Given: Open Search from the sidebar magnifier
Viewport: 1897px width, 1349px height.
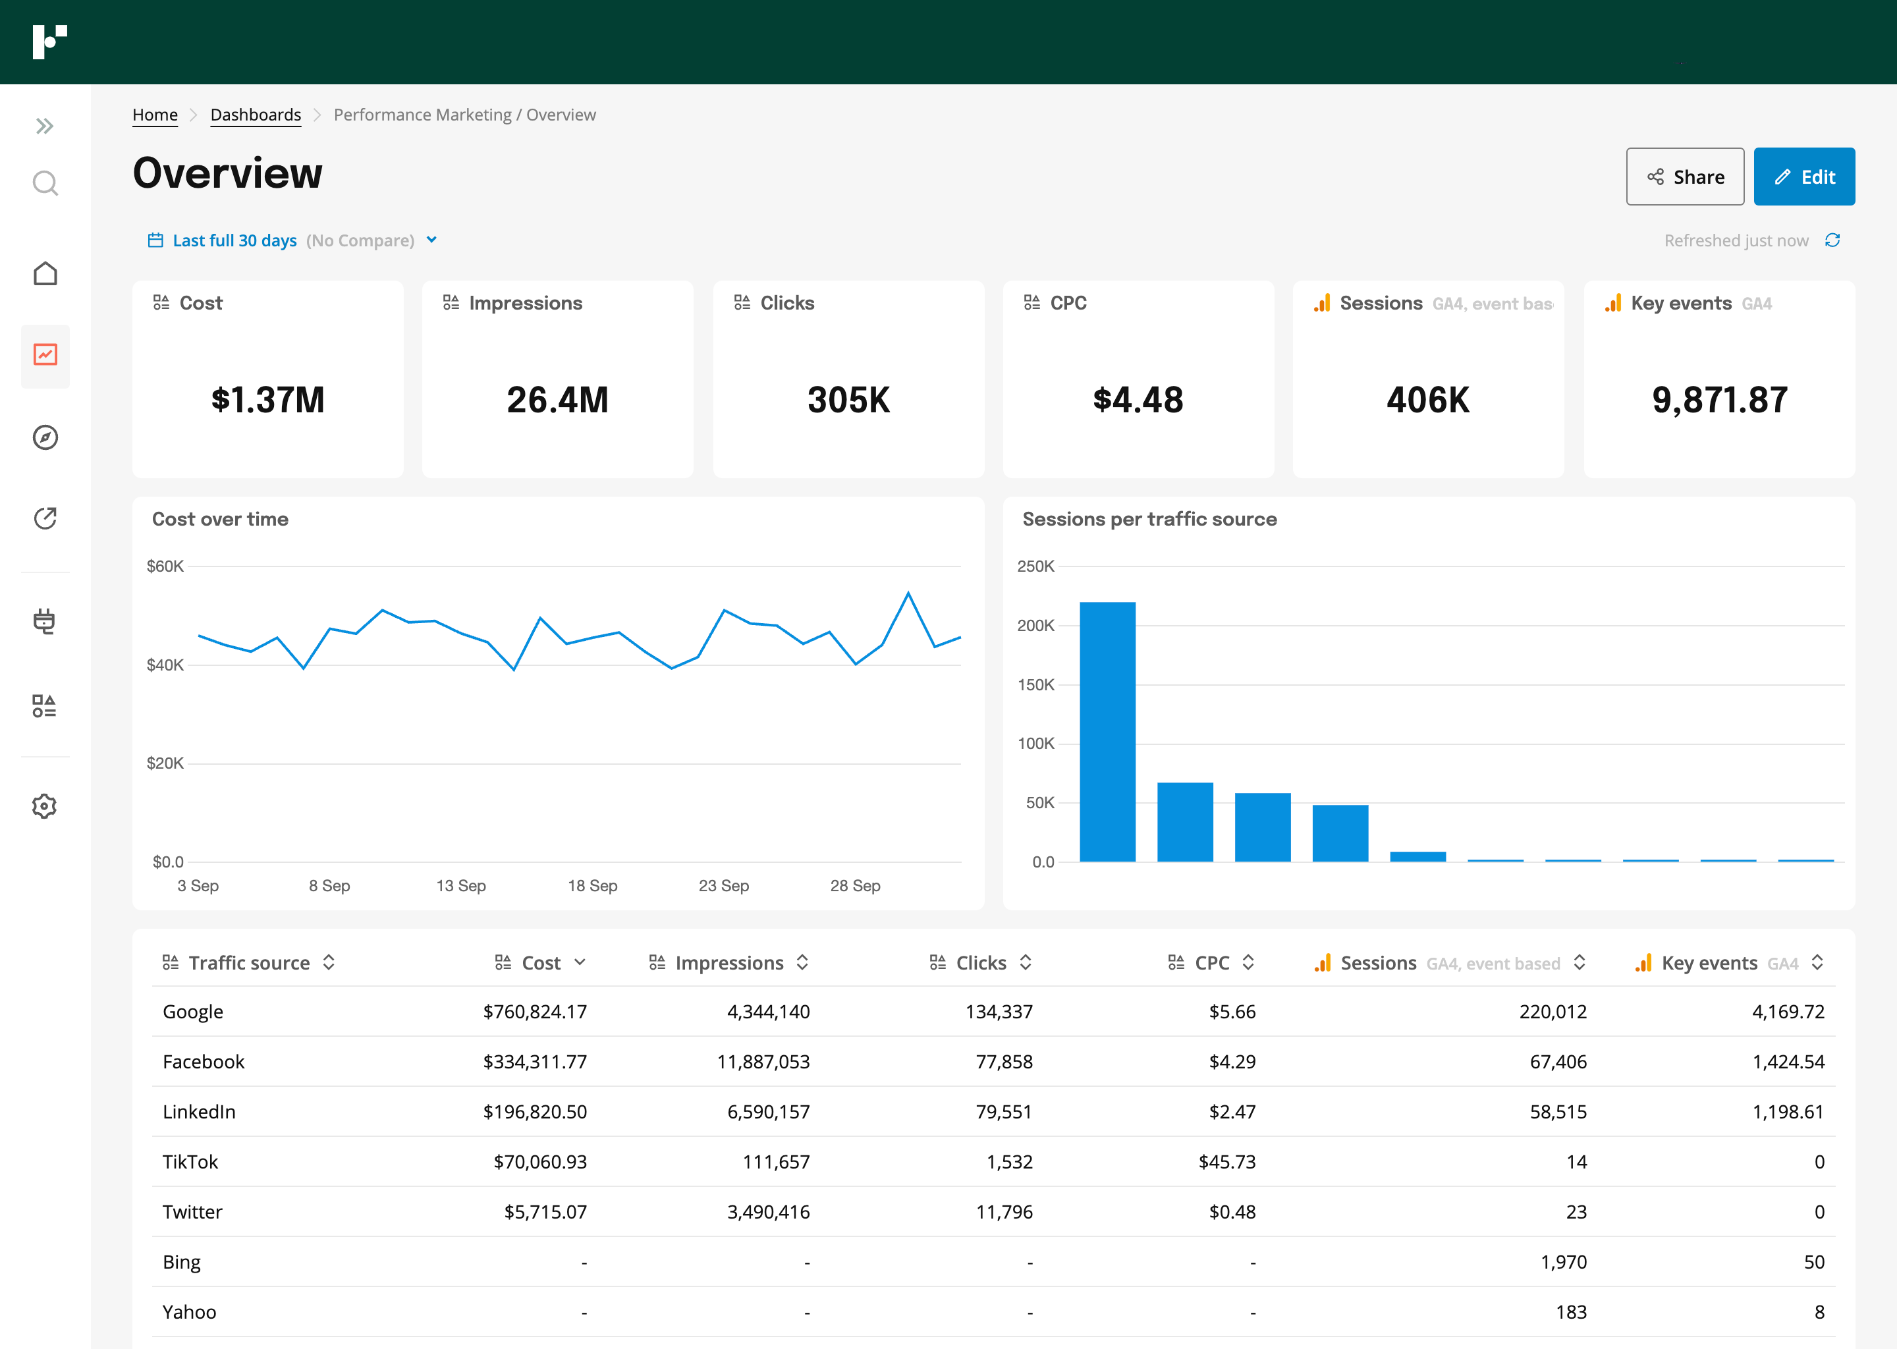Looking at the screenshot, I should click(x=45, y=182).
